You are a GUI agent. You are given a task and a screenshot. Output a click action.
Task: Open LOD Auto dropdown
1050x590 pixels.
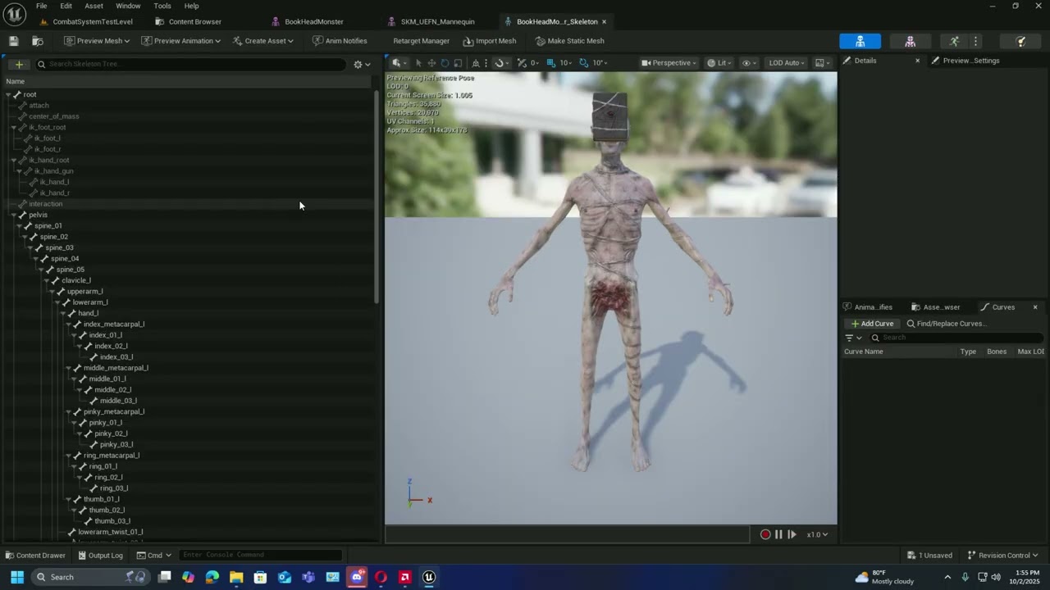787,62
